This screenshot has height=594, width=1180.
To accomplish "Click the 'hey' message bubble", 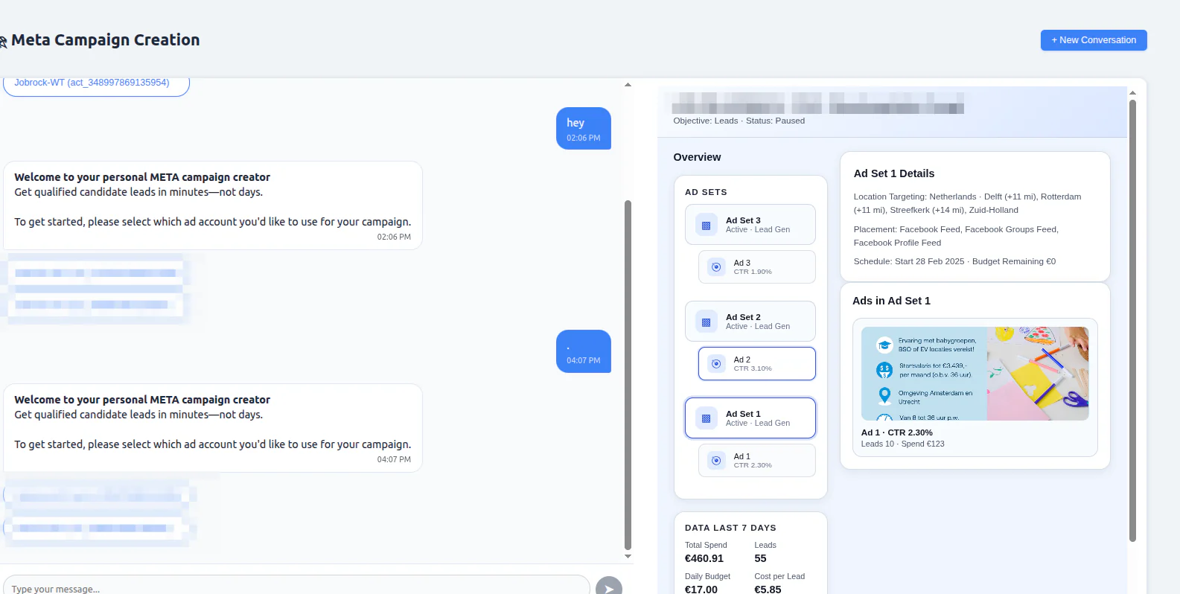I will click(584, 128).
